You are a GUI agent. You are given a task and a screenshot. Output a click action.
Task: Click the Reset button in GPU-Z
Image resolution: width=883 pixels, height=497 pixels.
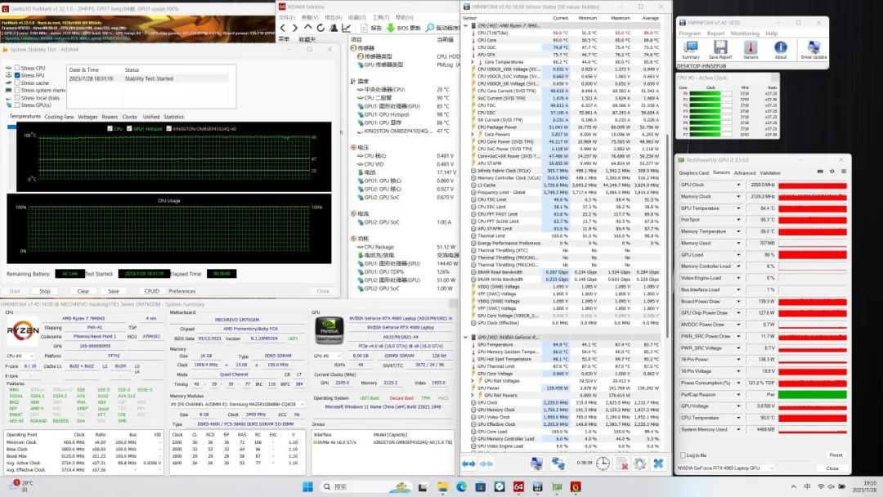tap(835, 455)
